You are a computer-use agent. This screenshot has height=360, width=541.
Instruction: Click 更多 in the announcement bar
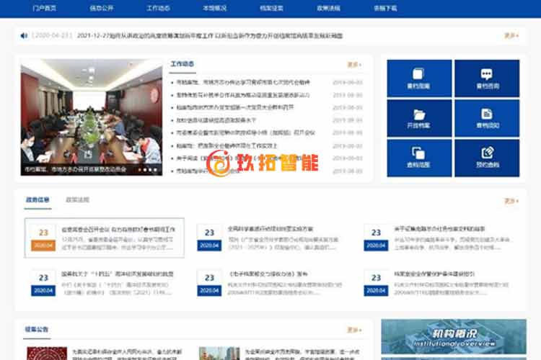pyautogui.click(x=511, y=35)
